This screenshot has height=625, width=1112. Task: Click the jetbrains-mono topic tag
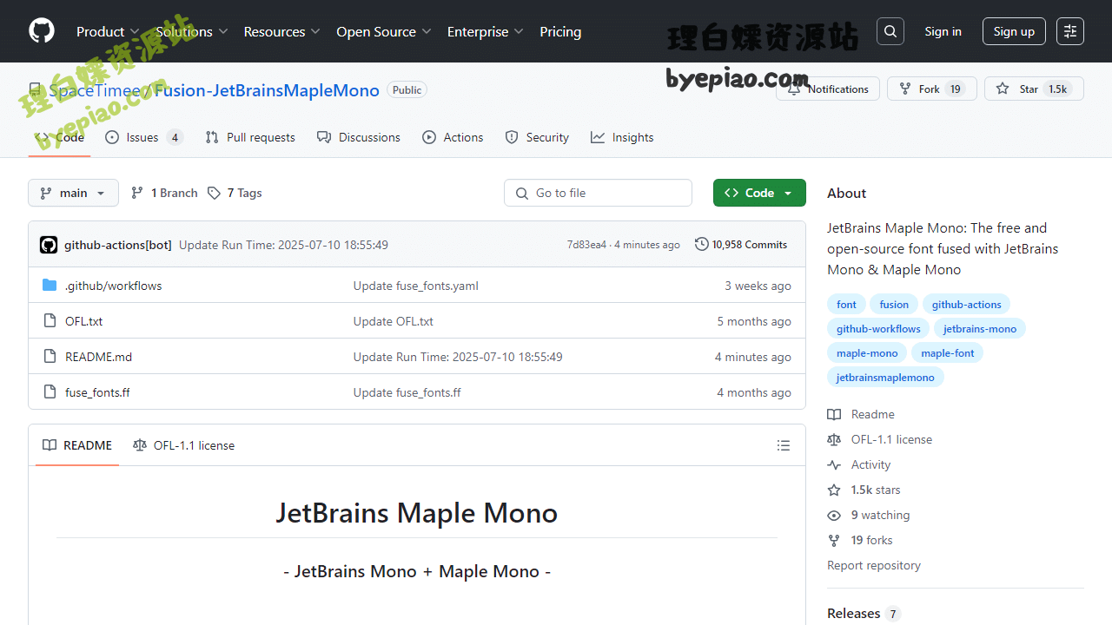point(980,328)
